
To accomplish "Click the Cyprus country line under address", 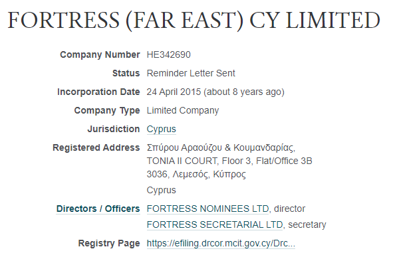I will (x=161, y=190).
